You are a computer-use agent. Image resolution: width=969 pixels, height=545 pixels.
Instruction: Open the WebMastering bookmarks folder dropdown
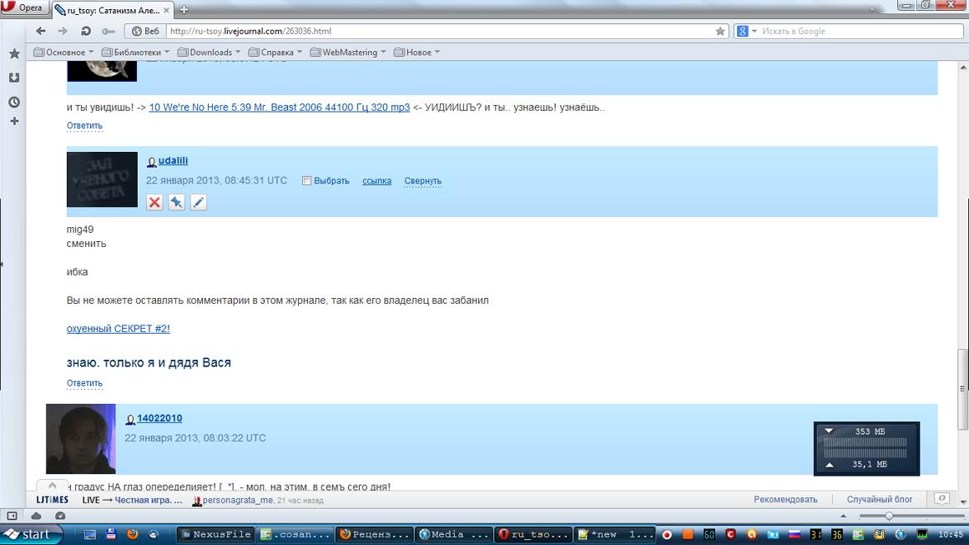pos(349,52)
